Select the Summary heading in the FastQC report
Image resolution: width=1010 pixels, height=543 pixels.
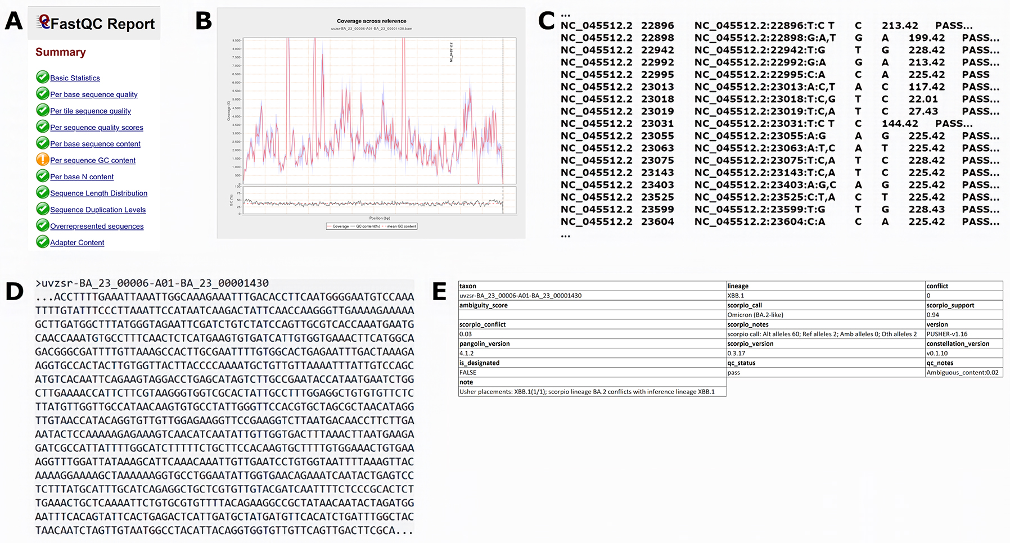60,52
